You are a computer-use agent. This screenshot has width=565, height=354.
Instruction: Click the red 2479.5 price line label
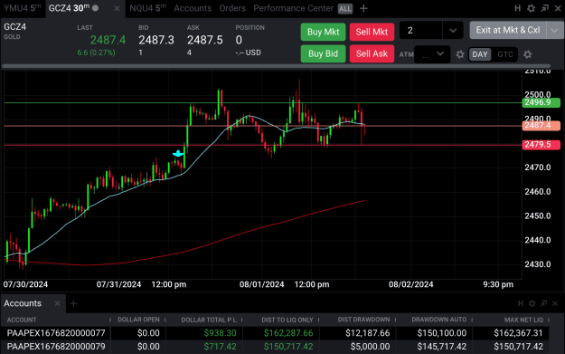coord(541,145)
